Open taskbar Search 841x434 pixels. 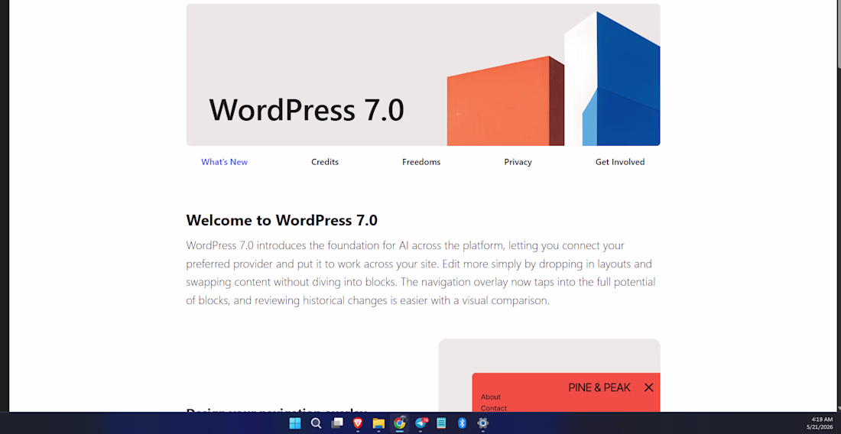316,423
